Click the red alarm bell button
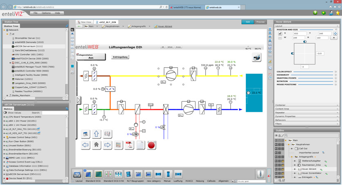Image resolution: width=342 pixels, height=185 pixels. 151,145
